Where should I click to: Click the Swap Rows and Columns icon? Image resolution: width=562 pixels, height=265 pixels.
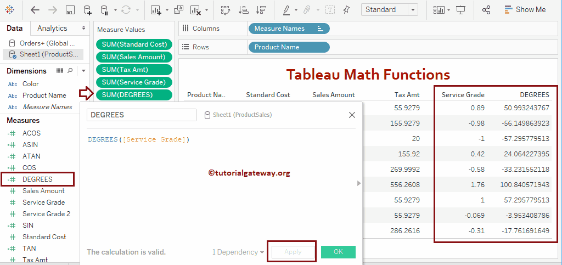(x=225, y=10)
